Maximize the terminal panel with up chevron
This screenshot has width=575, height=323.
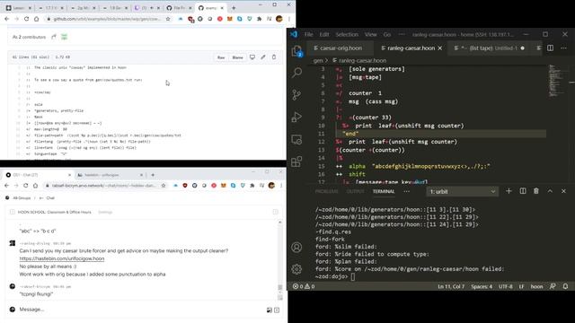pos(550,191)
